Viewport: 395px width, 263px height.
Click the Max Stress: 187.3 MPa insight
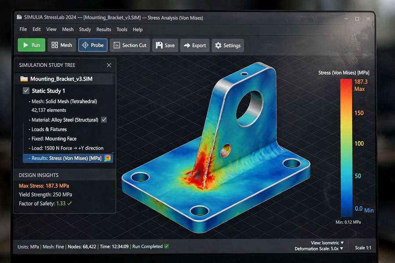point(44,186)
